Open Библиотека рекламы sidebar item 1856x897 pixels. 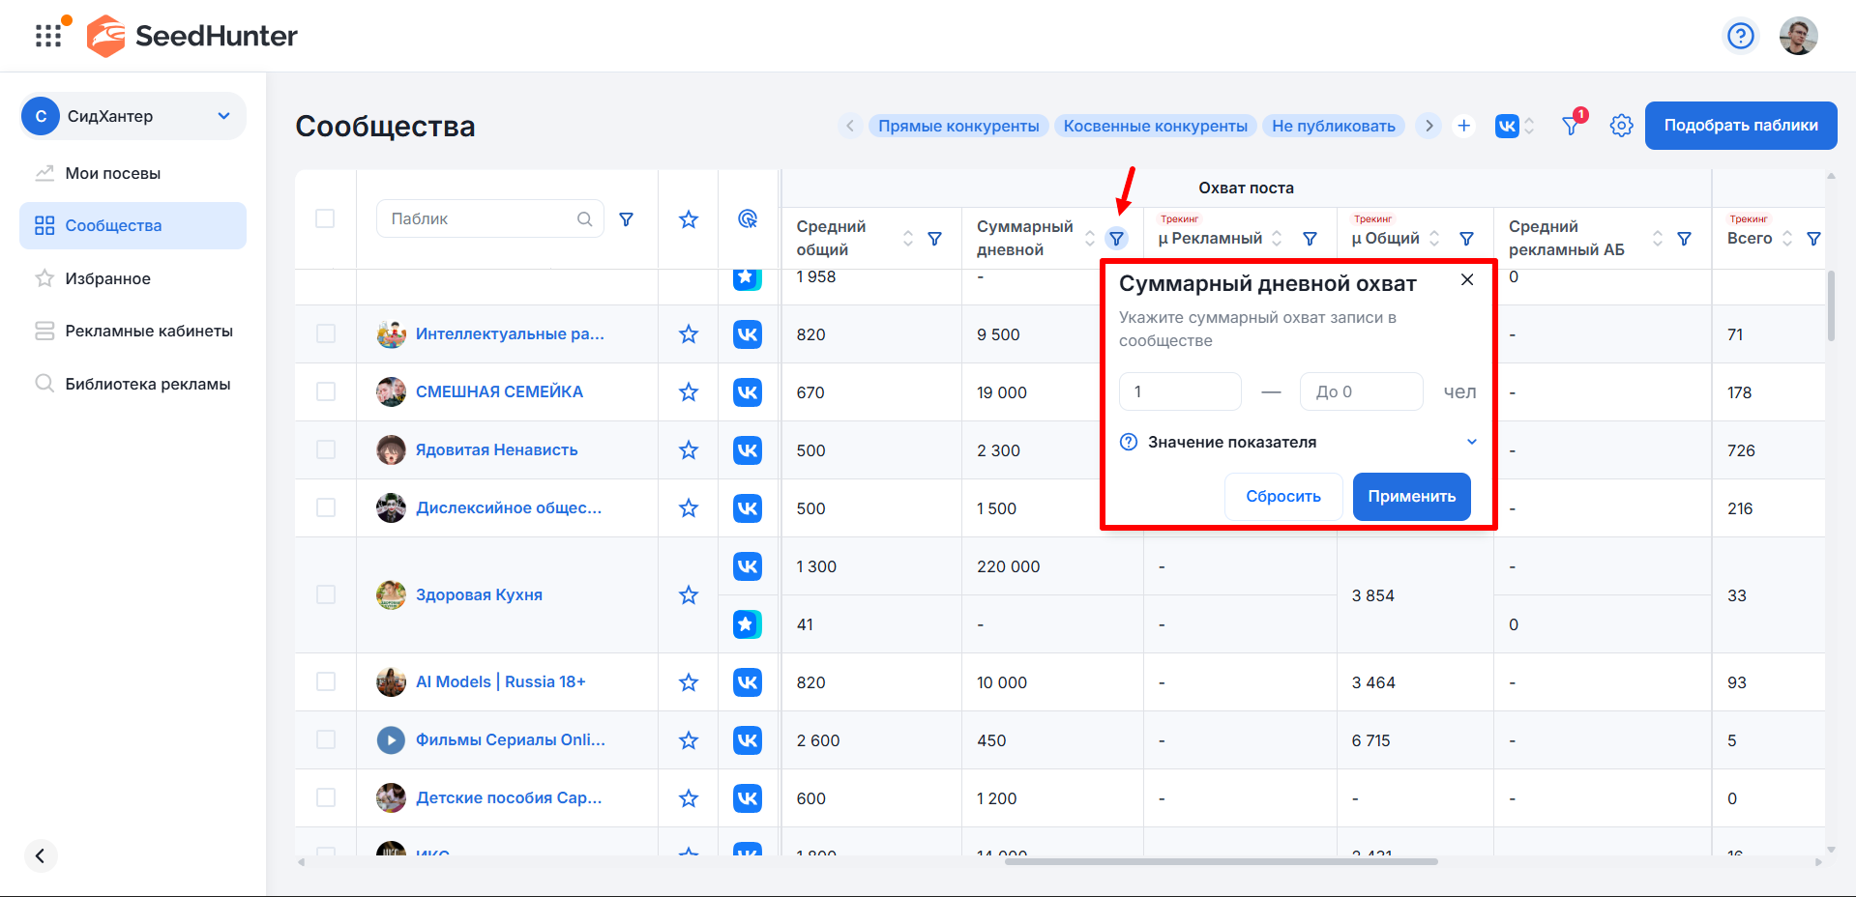click(x=147, y=384)
